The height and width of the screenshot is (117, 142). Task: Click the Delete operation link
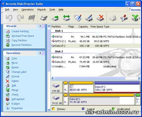[x=15, y=81]
